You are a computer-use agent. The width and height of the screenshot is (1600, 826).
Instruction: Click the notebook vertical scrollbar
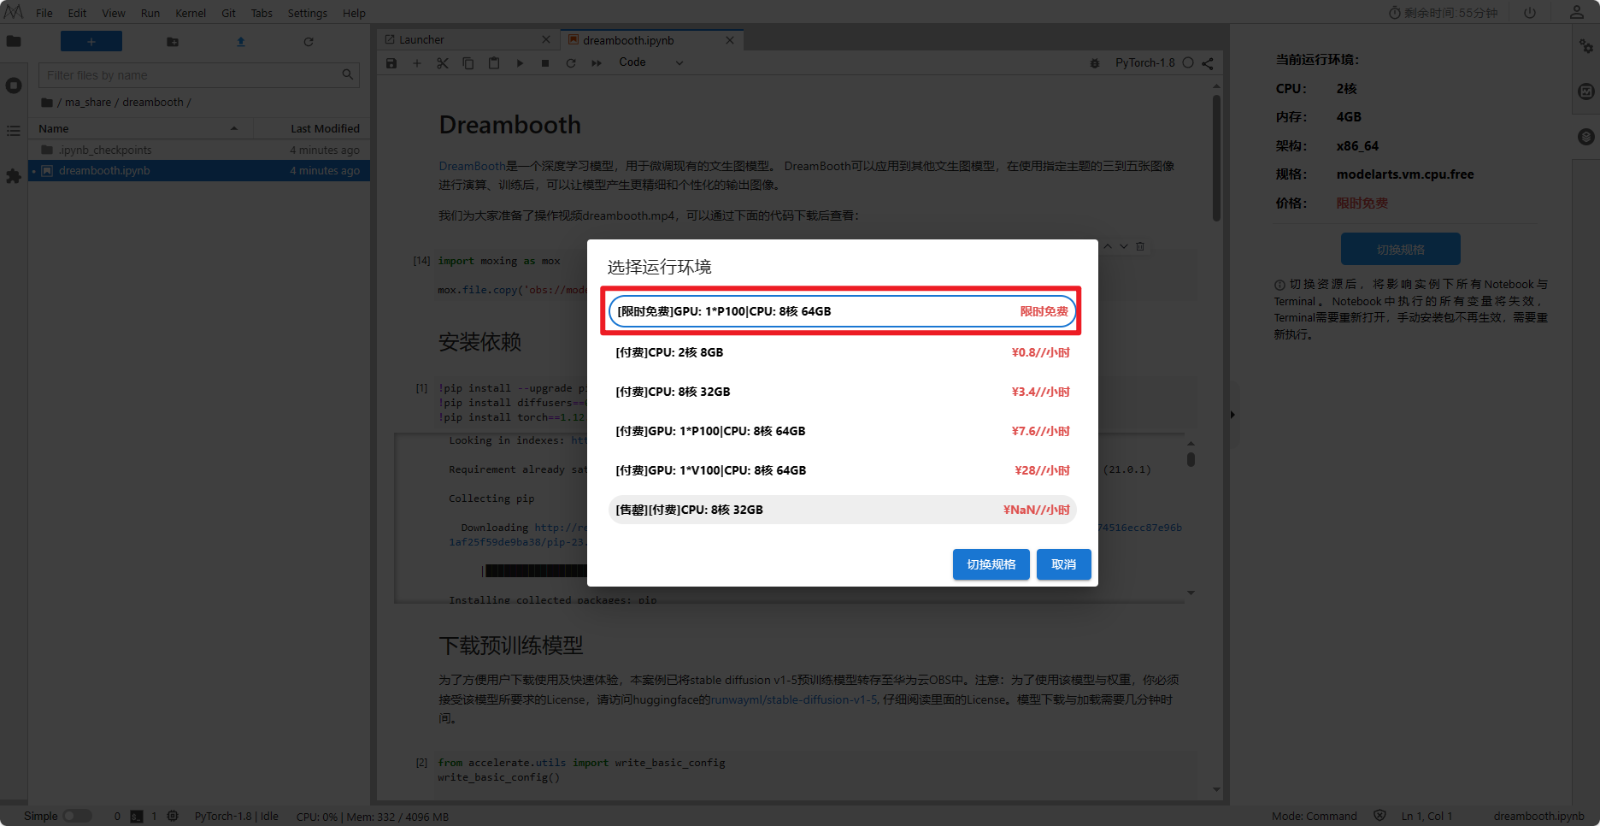pos(1216,158)
